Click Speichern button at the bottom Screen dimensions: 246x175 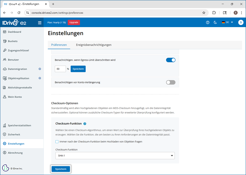[x=61, y=169]
